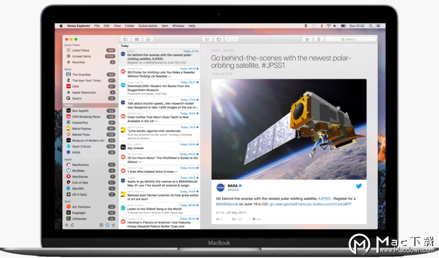Select MacStories feed
The height and width of the screenshot is (258, 439).
tap(90, 177)
